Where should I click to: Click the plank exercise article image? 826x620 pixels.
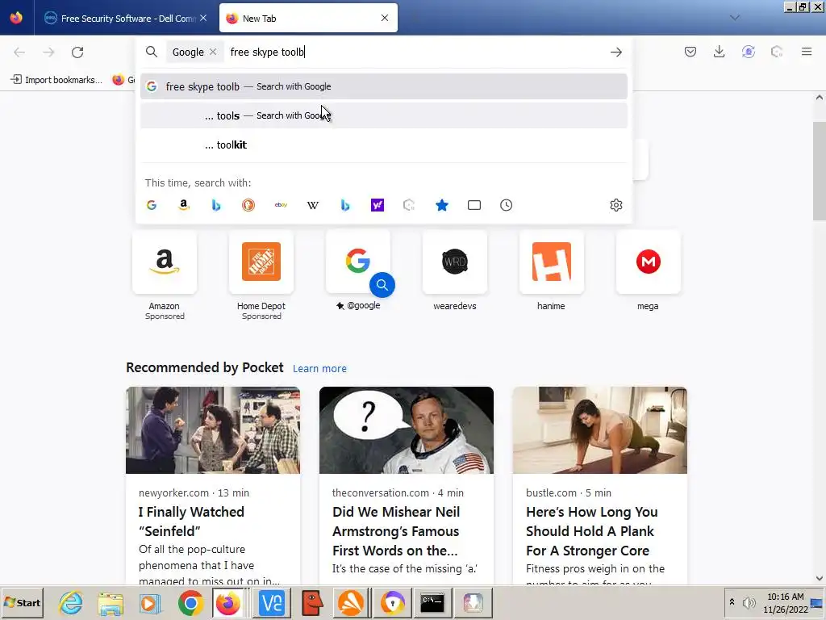tap(600, 430)
